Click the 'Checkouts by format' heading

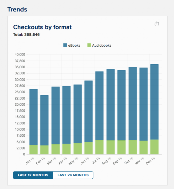[42, 27]
